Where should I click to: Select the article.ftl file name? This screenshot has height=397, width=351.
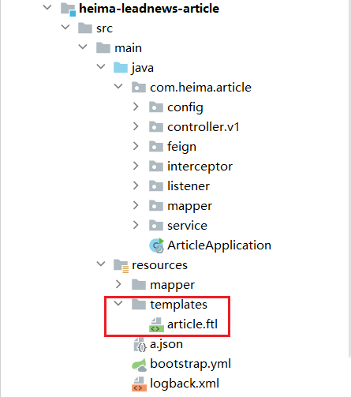point(192,324)
